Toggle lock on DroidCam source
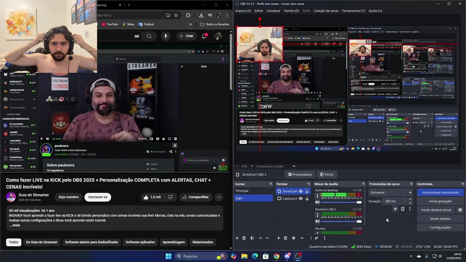The width and height of the screenshot is (466, 262). click(x=307, y=191)
